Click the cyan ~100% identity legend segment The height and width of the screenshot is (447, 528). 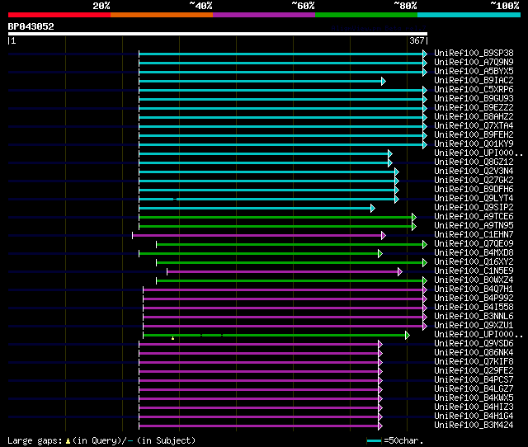coord(469,15)
